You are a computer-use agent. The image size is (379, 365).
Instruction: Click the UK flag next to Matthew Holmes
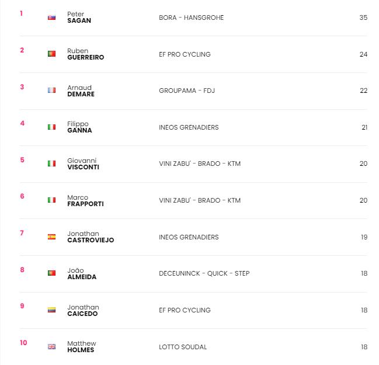click(51, 347)
